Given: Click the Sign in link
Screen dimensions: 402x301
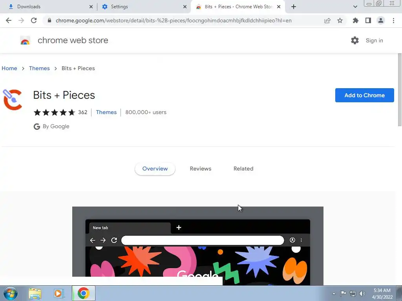Looking at the screenshot, I should coord(374,40).
